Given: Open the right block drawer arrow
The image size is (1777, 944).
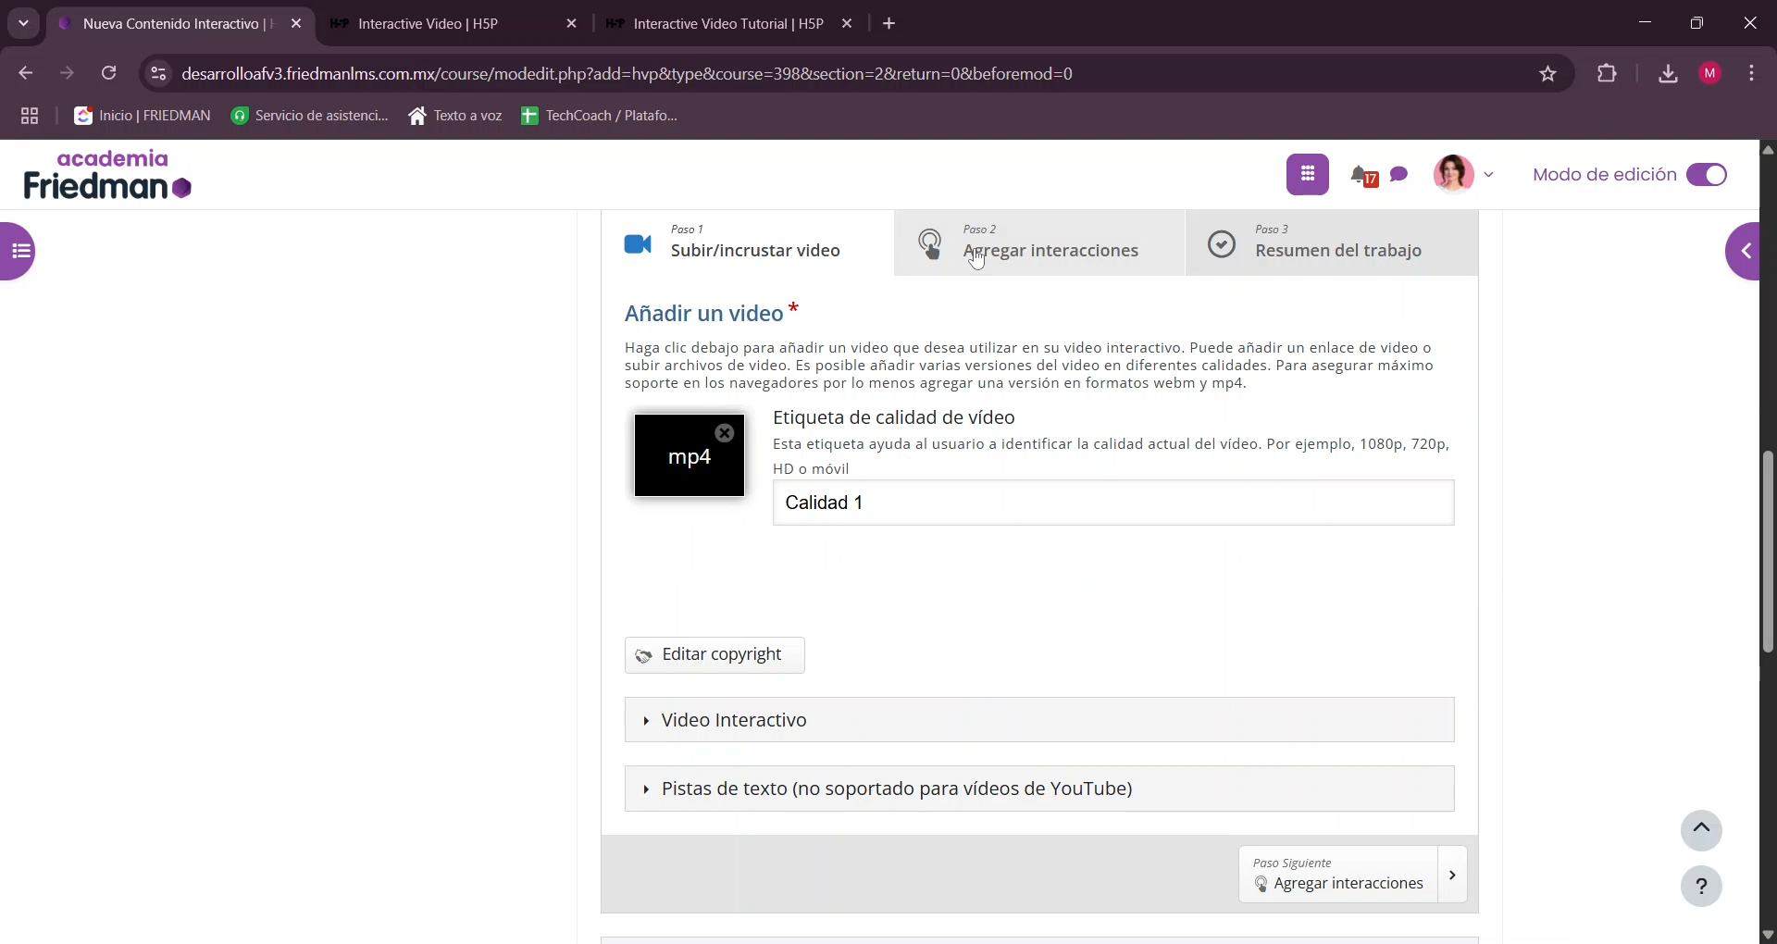Looking at the screenshot, I should point(1744,251).
